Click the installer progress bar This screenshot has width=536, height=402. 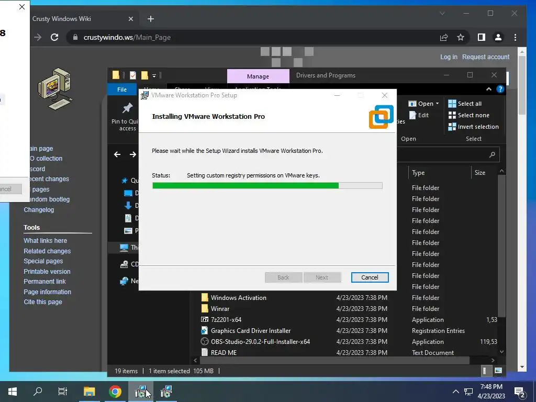(267, 186)
